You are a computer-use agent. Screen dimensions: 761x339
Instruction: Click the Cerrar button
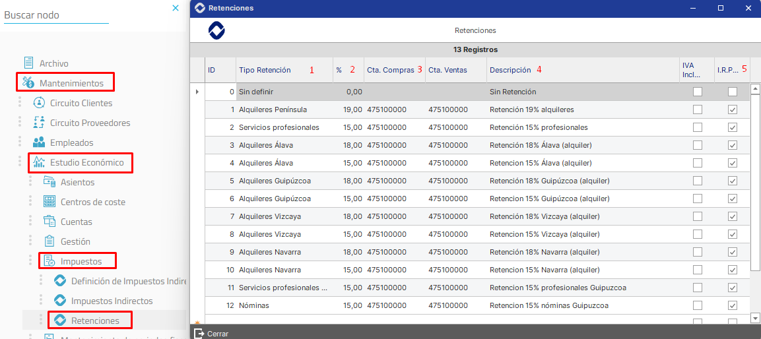click(x=212, y=334)
